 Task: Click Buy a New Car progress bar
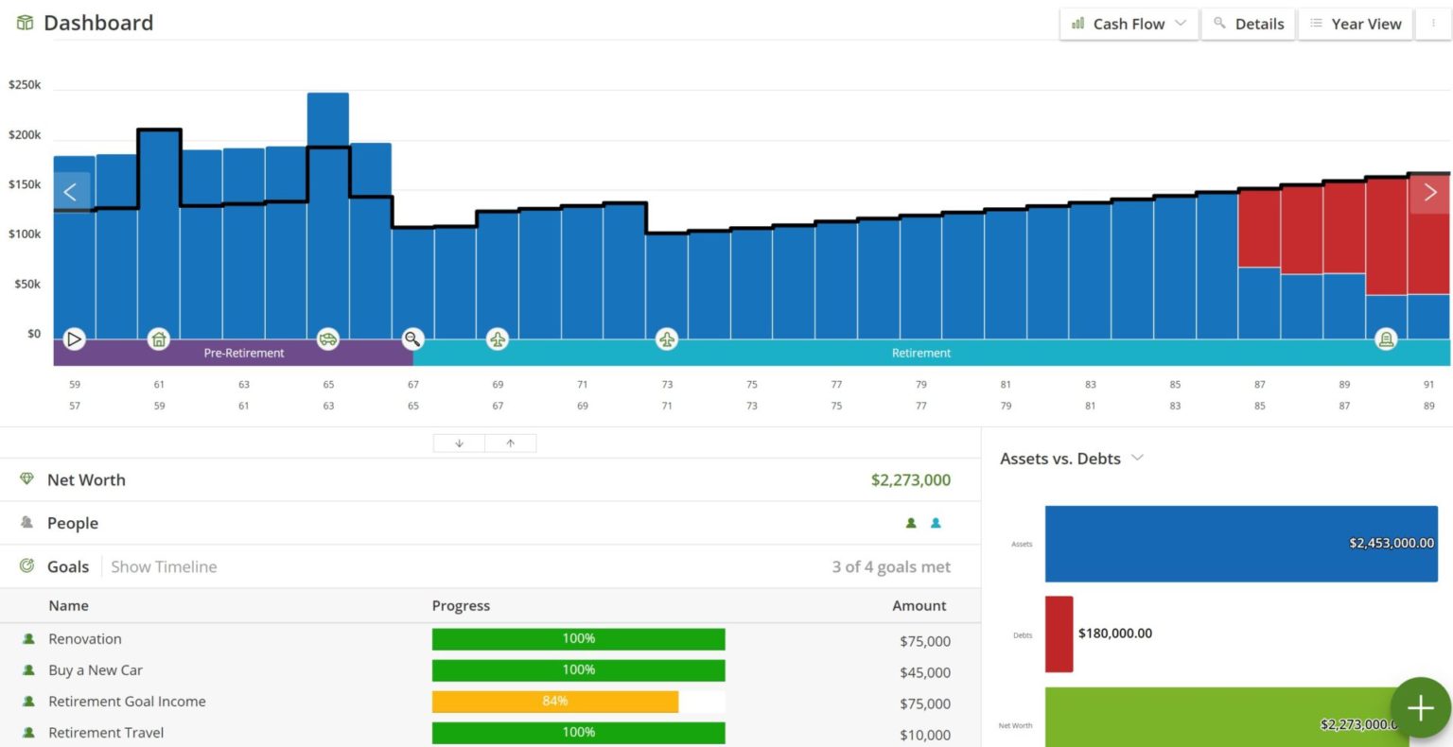coord(579,670)
